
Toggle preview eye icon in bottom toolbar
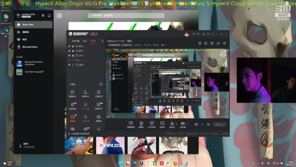202,124
